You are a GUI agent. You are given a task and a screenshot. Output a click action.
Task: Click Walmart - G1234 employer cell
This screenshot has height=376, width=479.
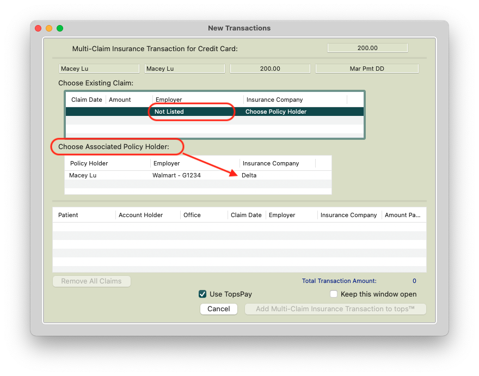click(x=176, y=175)
